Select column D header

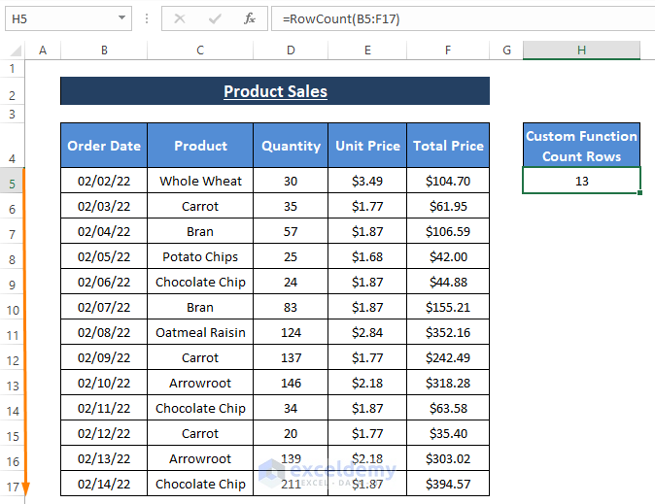(x=291, y=50)
